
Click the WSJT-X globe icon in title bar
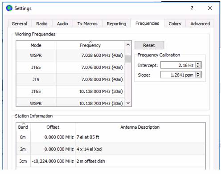pyautogui.click(x=9, y=8)
